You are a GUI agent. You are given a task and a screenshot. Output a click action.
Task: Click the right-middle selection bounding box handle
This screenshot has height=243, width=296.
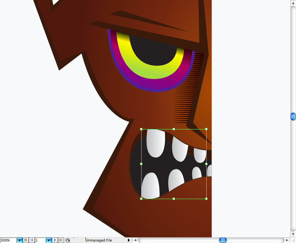point(206,164)
